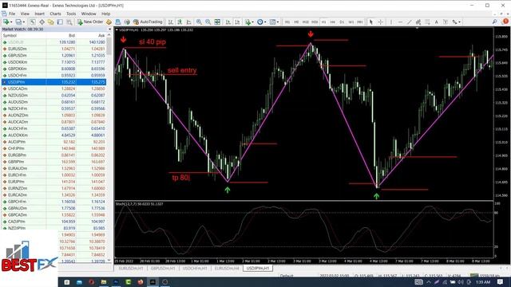511x287 pixels.
Task: Switch chart to candlesticks type
Action: click(180, 22)
